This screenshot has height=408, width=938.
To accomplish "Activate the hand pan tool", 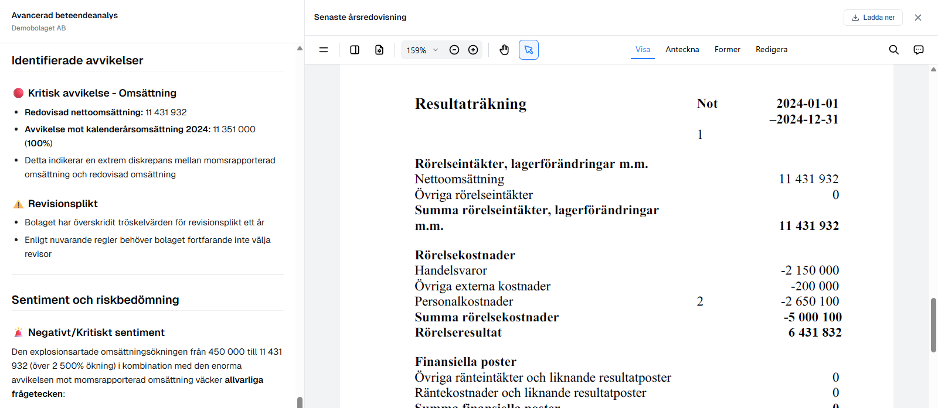I will point(504,50).
